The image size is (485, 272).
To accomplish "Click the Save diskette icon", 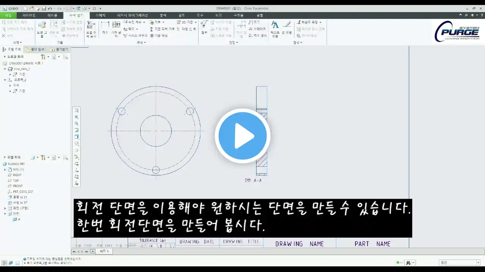I will tap(44, 8).
